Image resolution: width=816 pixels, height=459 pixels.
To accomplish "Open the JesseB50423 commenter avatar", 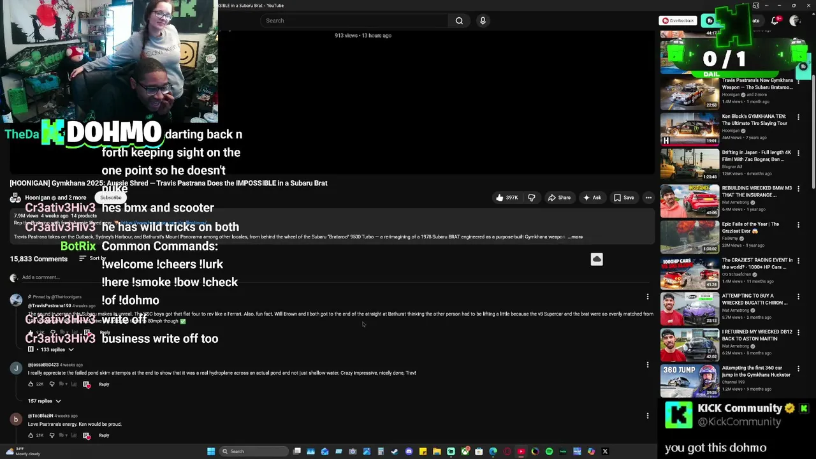I will tap(16, 368).
